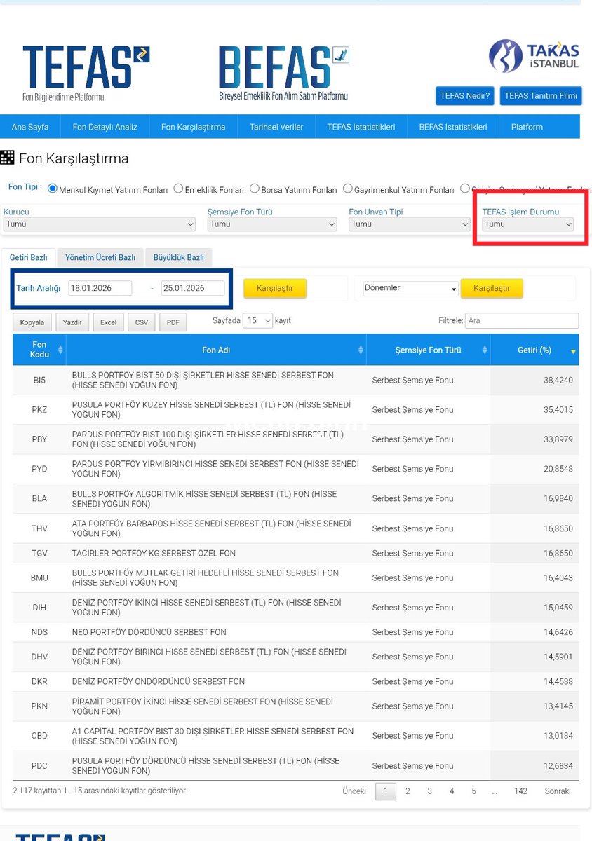Screen dimensions: 592x841
Task: Select current page 1 button
Action: pyautogui.click(x=386, y=791)
